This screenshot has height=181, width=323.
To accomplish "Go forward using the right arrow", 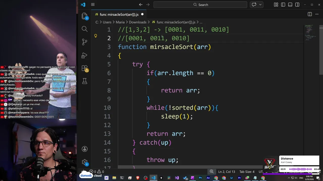I will coord(148,5).
